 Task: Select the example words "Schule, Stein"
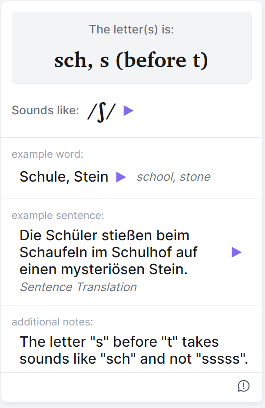point(64,177)
